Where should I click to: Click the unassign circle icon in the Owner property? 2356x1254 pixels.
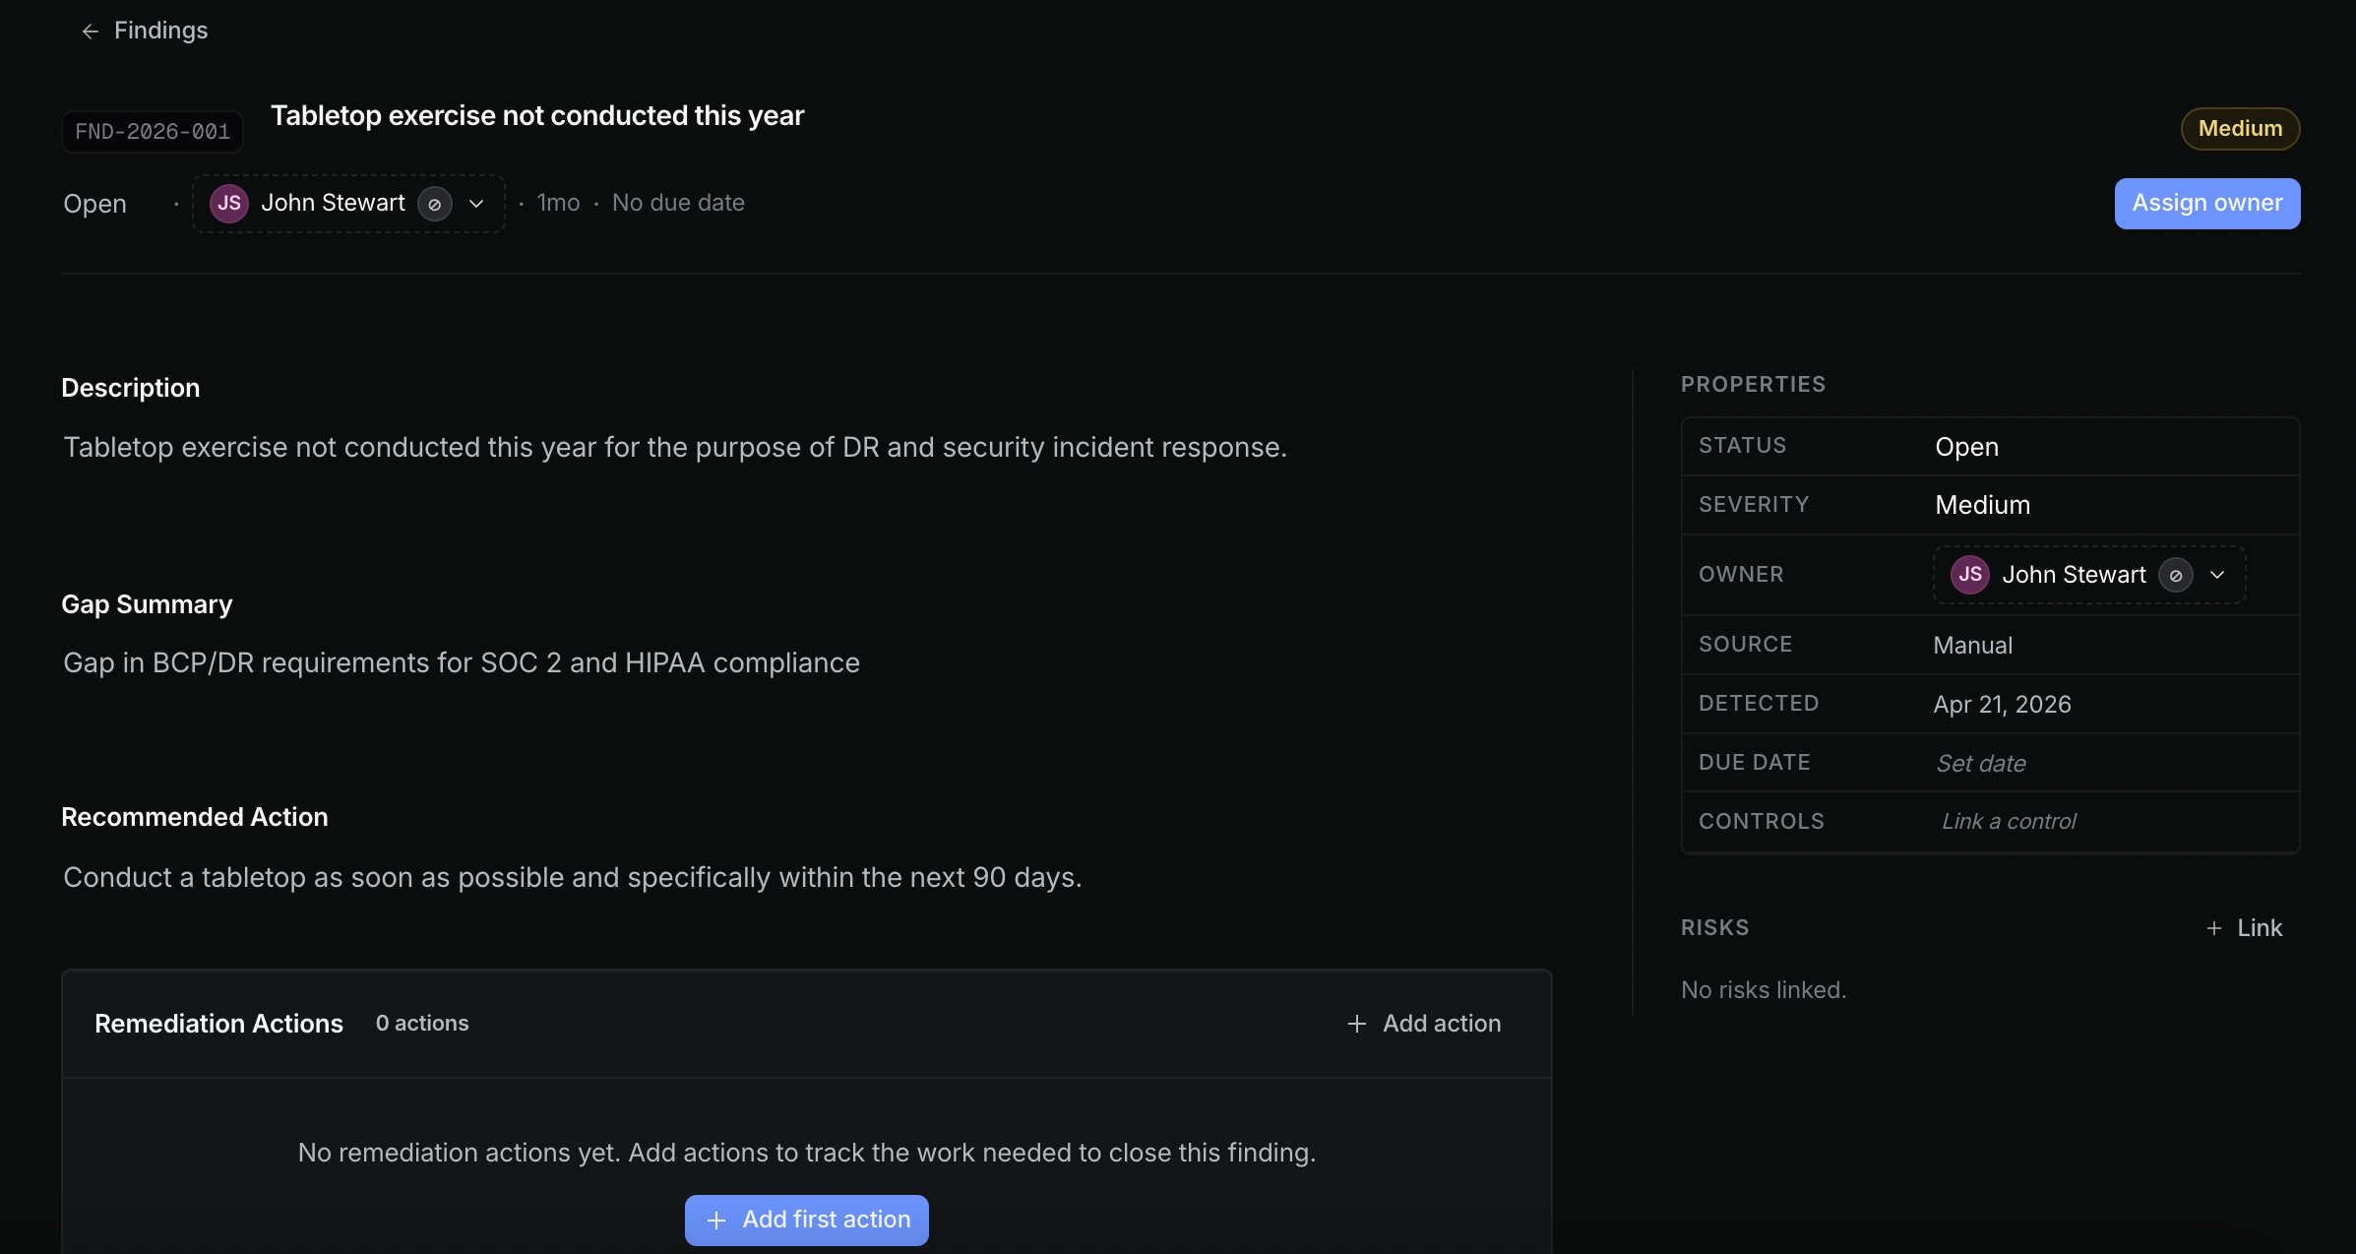click(x=2176, y=575)
